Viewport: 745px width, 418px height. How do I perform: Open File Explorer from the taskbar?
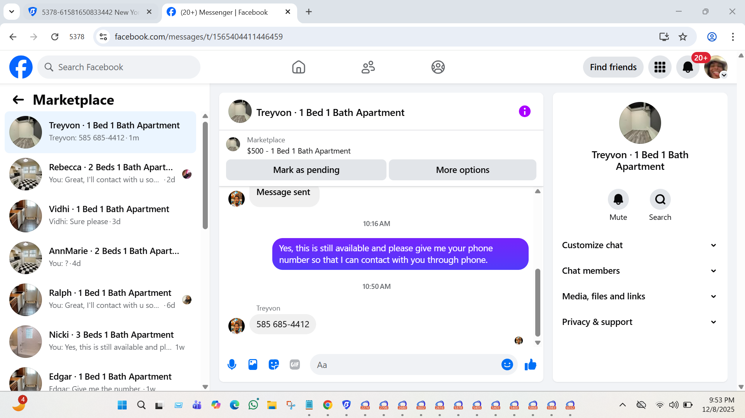(x=272, y=405)
